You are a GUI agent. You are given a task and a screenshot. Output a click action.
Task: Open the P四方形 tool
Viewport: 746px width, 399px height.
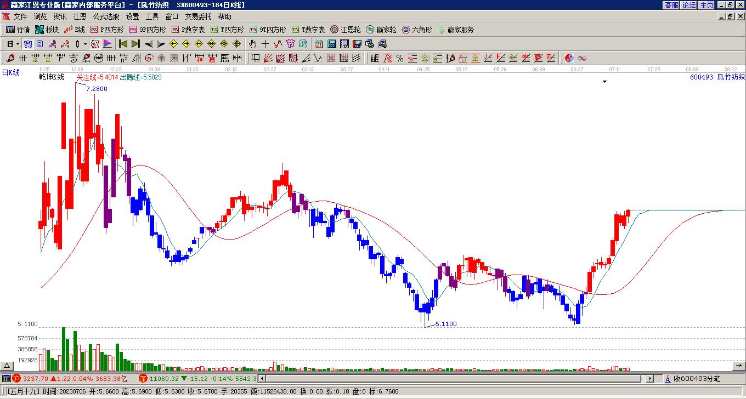(107, 30)
